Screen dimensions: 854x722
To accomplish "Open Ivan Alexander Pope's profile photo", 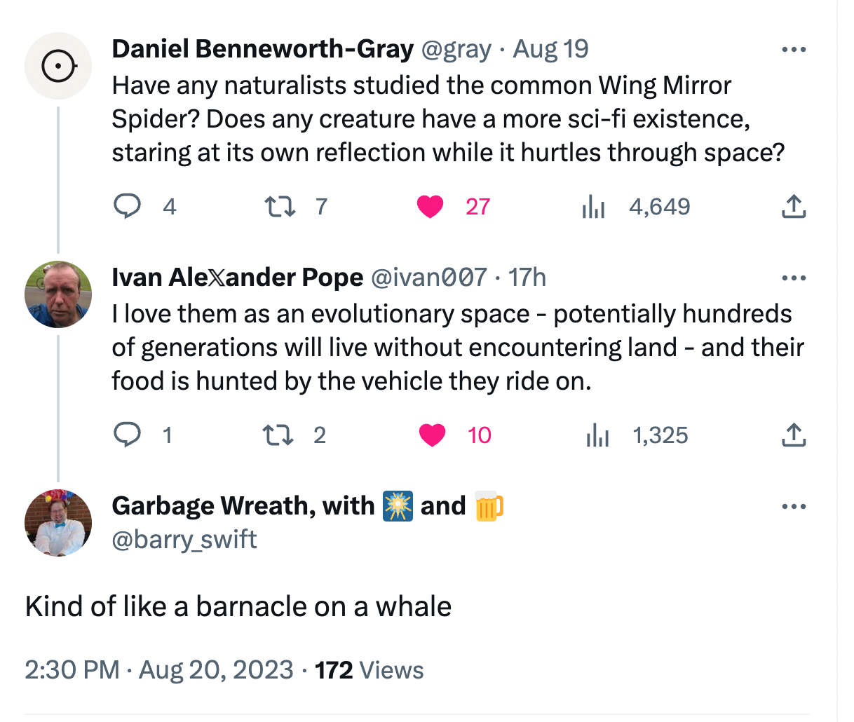I will tap(58, 294).
